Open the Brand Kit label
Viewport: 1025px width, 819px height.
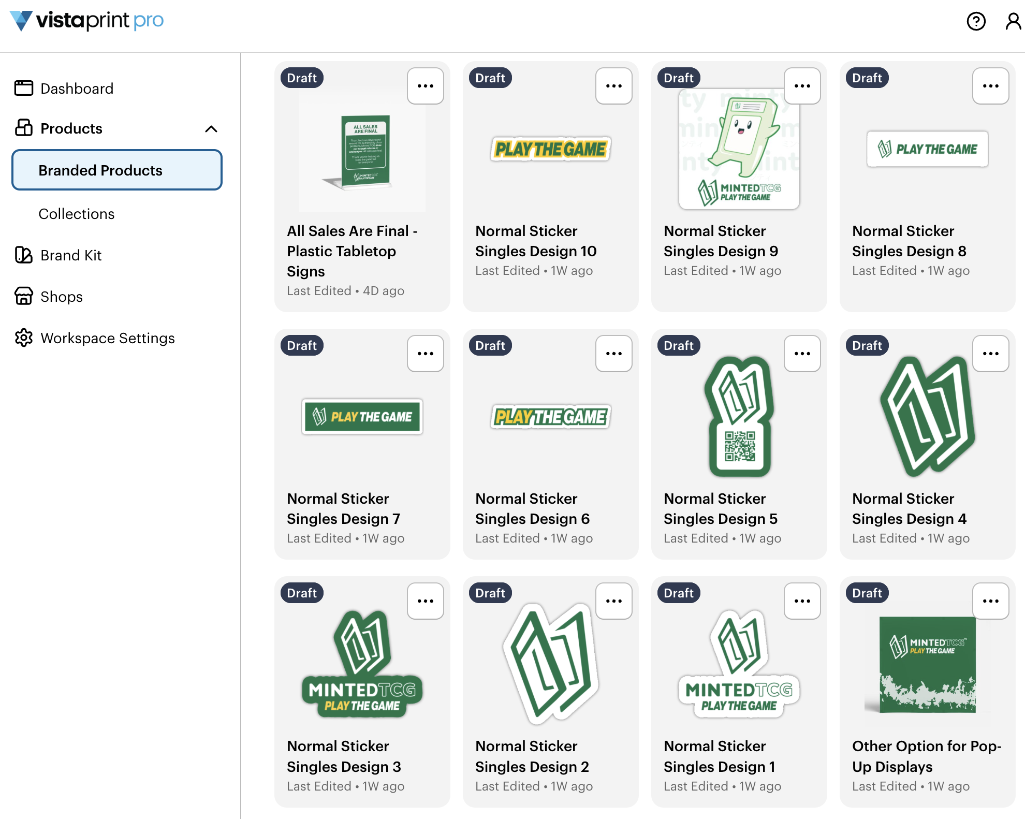(x=71, y=255)
